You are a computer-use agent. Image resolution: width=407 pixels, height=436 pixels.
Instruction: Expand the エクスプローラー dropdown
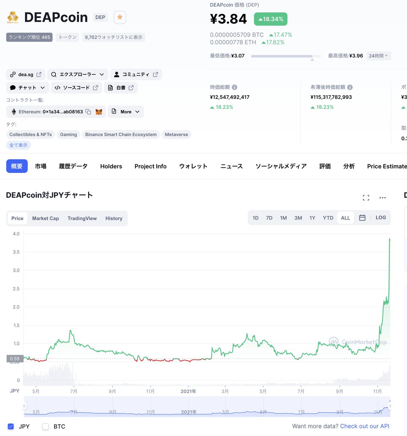[78, 74]
